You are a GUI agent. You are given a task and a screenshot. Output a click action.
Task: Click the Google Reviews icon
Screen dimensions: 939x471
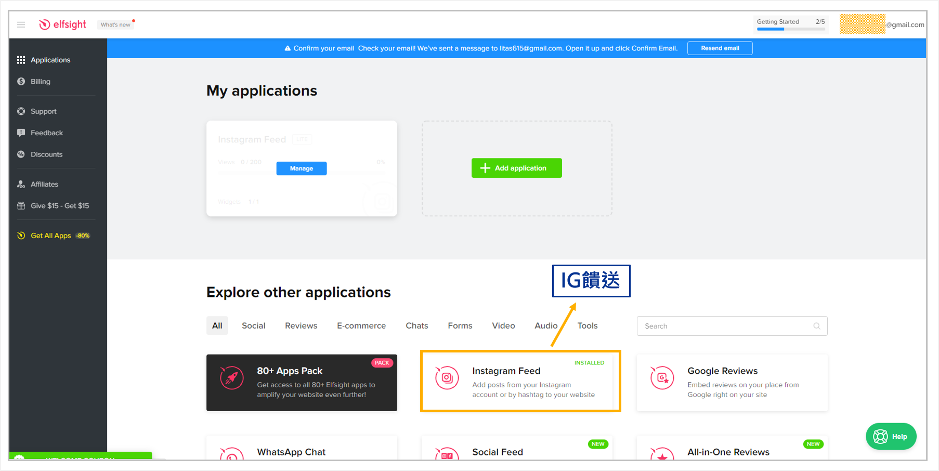pos(661,378)
